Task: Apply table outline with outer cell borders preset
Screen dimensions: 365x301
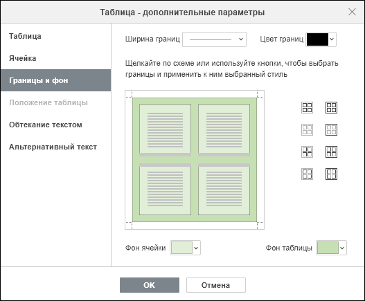Action: [331, 174]
